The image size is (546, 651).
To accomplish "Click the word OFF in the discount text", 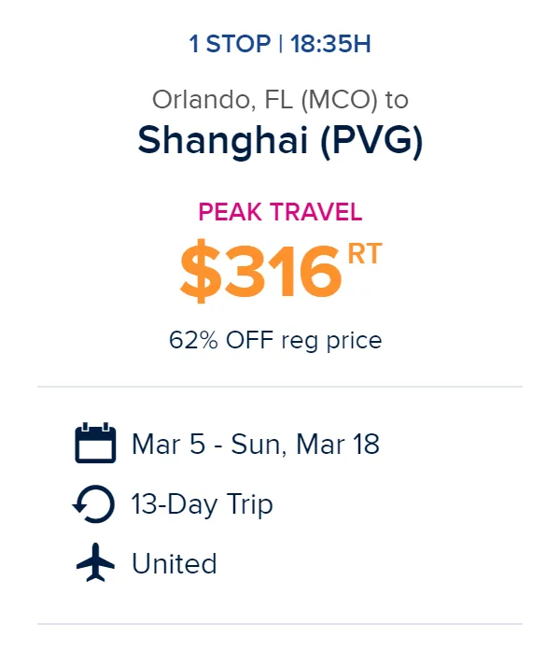I will point(249,340).
